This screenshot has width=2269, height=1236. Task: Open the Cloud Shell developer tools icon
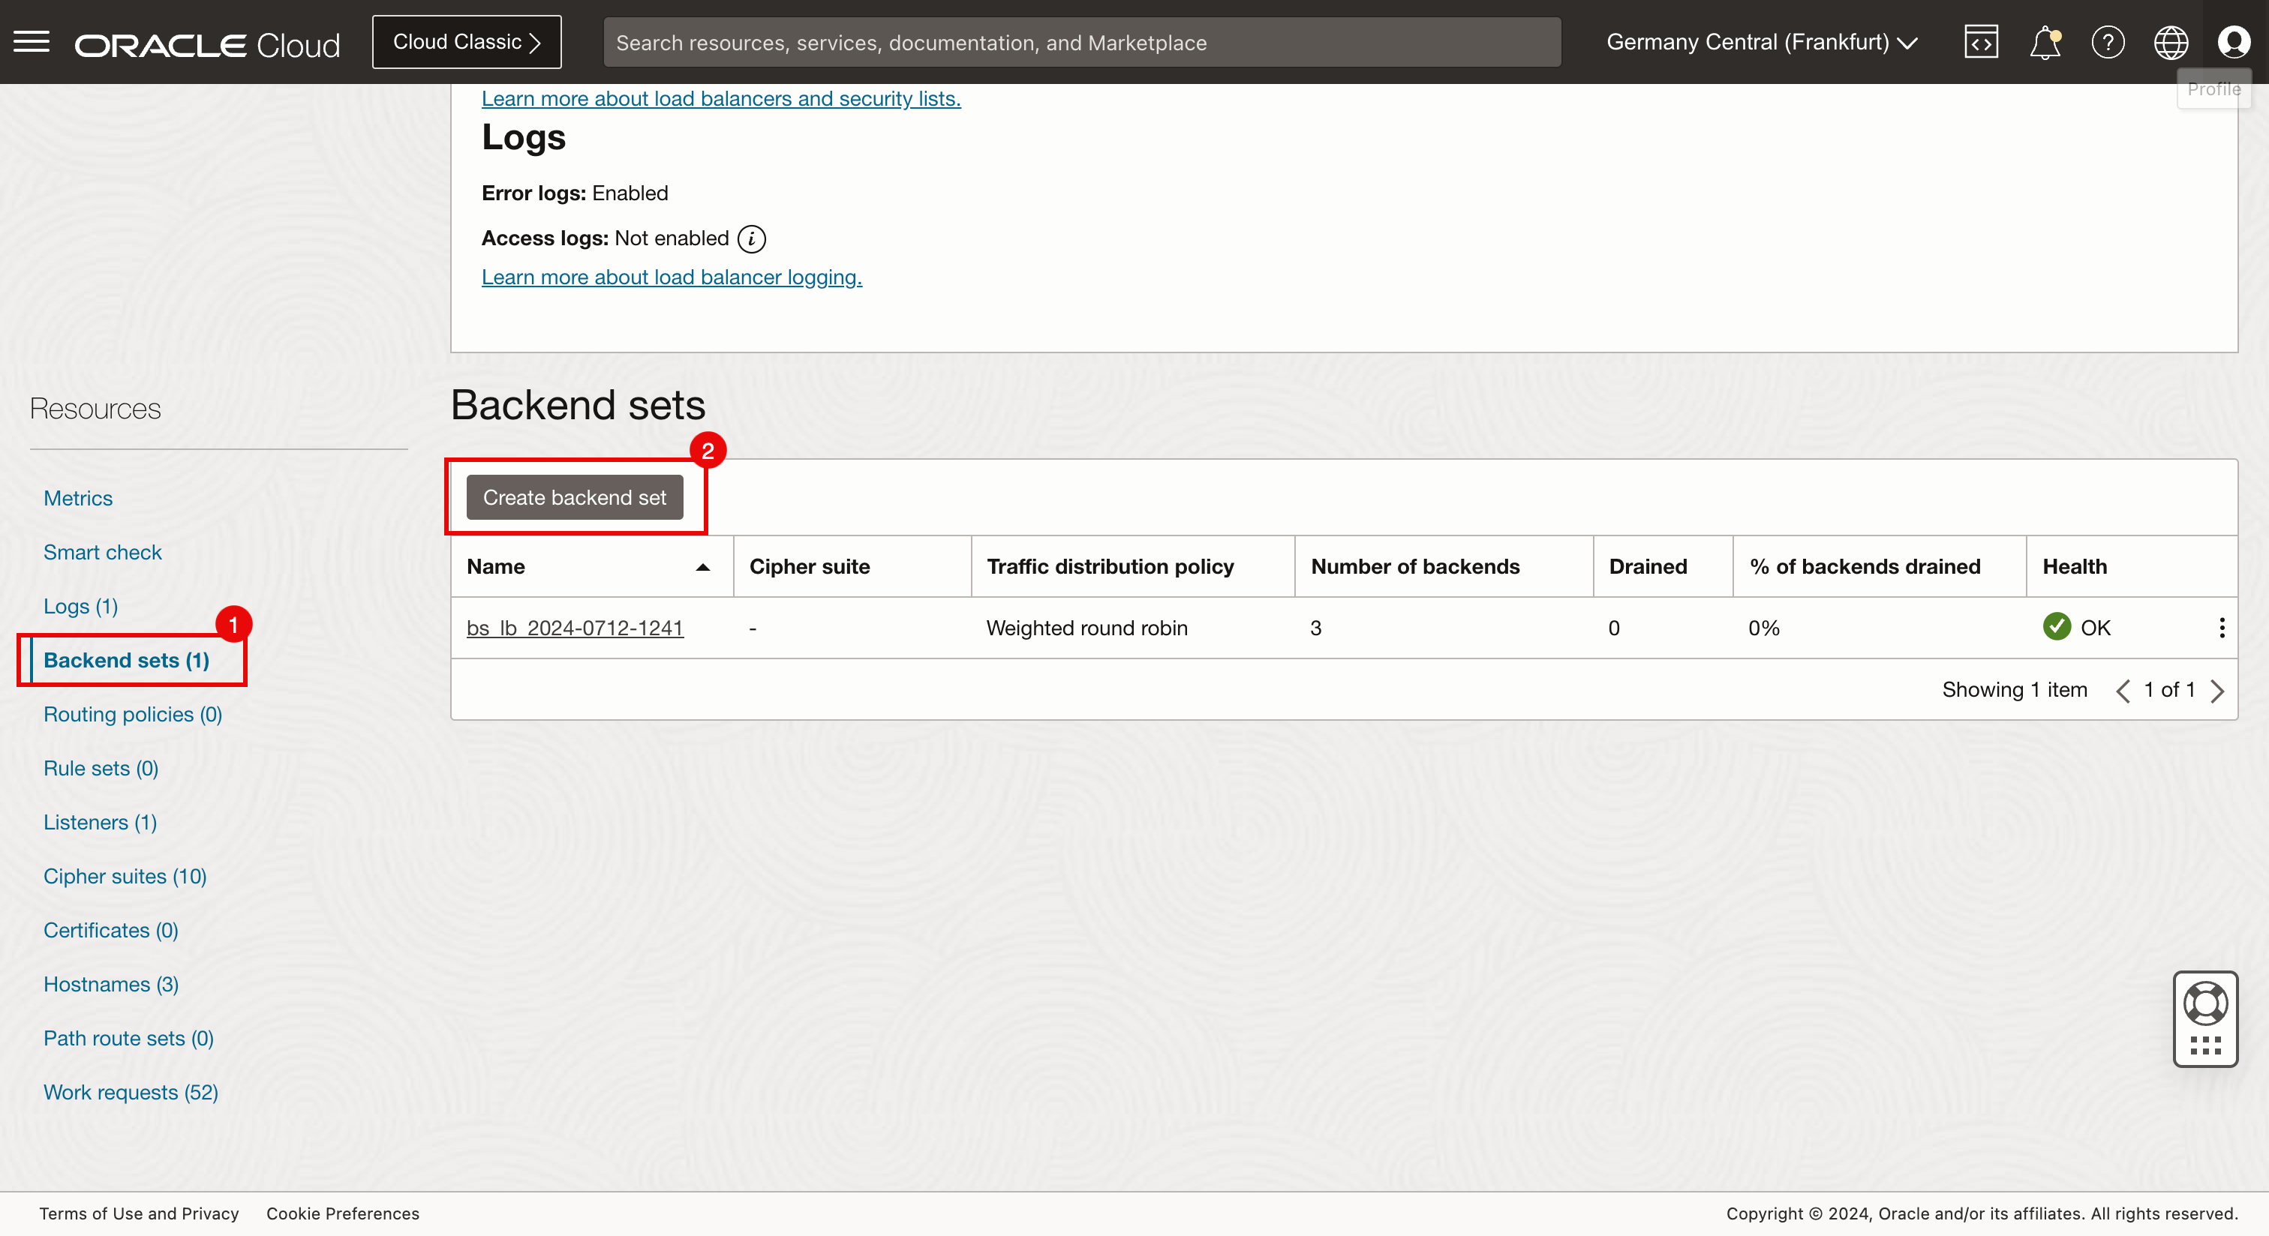point(1981,42)
